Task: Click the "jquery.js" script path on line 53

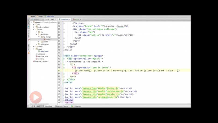Action: (113, 88)
